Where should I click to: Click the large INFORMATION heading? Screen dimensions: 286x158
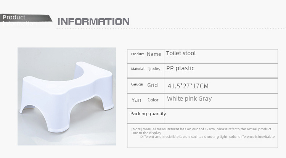(x=93, y=22)
